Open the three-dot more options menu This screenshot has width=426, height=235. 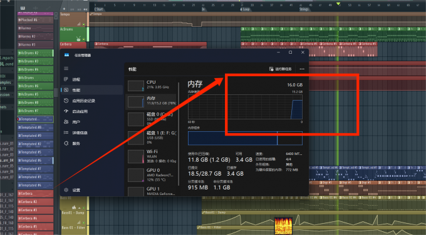[302, 69]
